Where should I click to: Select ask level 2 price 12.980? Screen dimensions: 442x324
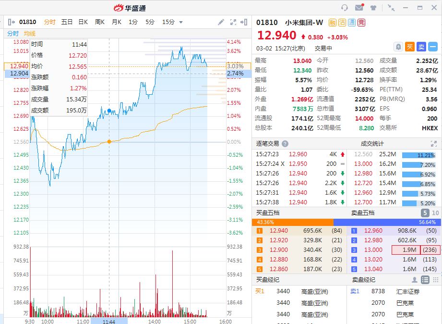[x=373, y=240]
